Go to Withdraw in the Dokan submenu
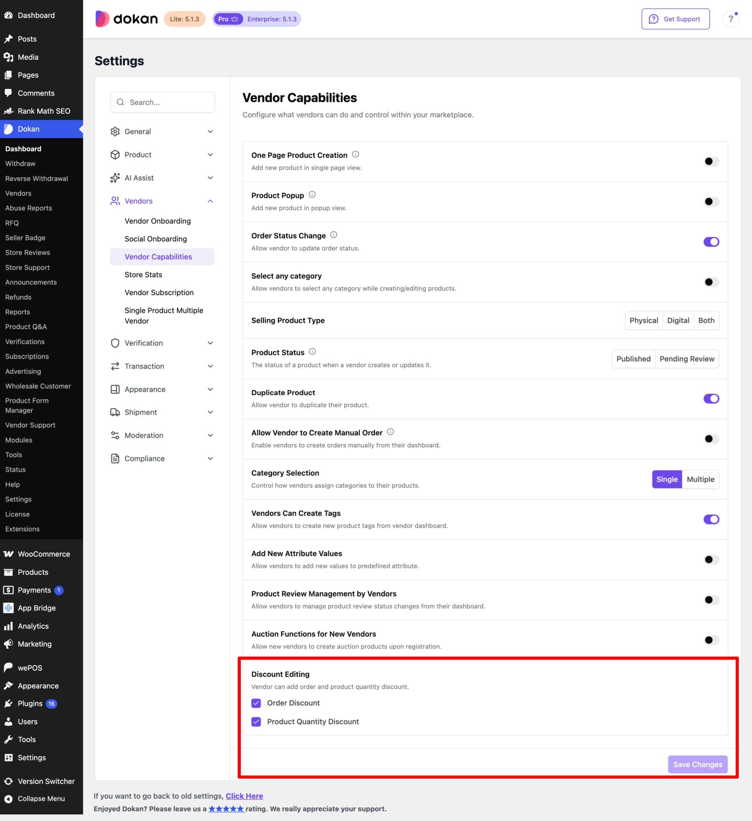The image size is (752, 821). (20, 163)
